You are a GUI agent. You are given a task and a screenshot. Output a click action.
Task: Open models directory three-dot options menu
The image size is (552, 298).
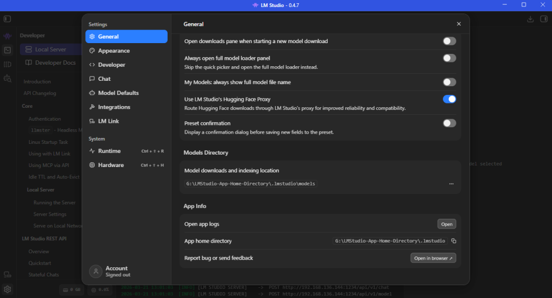point(451,184)
